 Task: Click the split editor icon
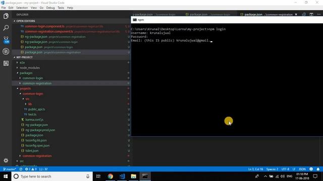coord(311,15)
